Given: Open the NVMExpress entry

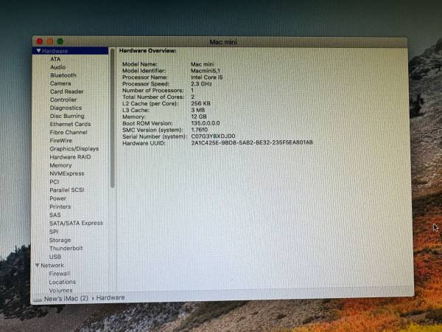Looking at the screenshot, I should coord(66,173).
